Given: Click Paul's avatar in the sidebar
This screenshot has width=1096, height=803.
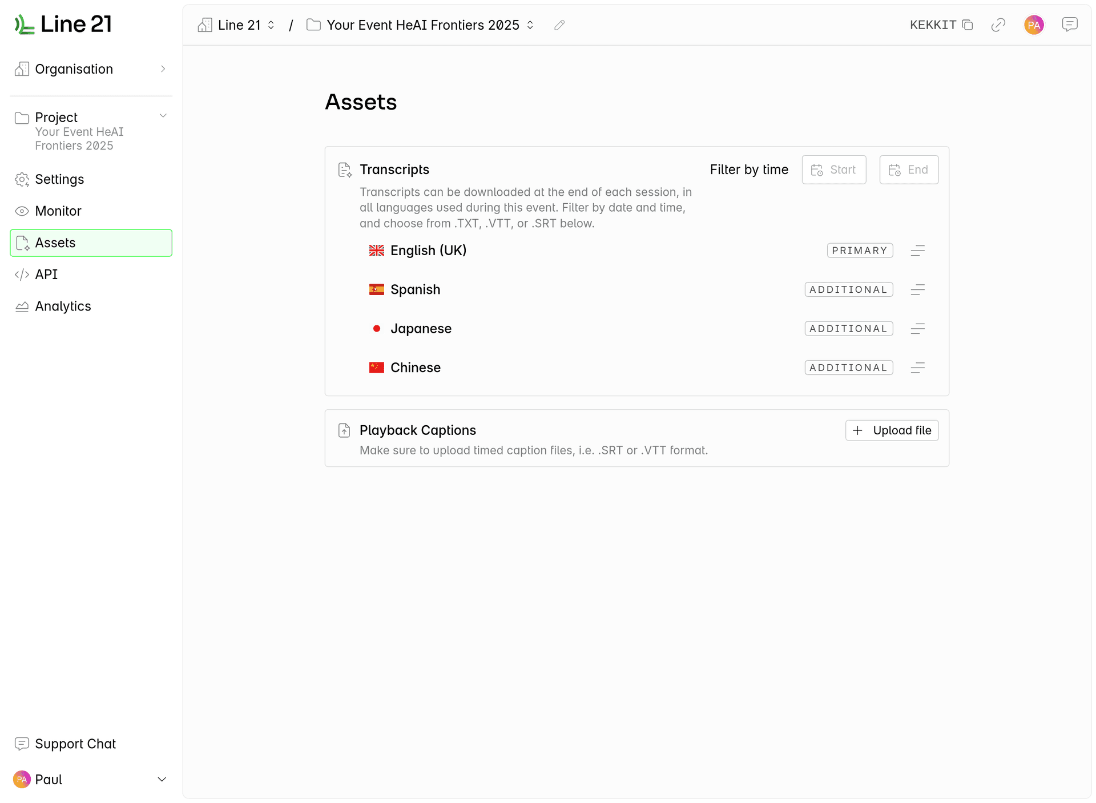Looking at the screenshot, I should point(22,779).
